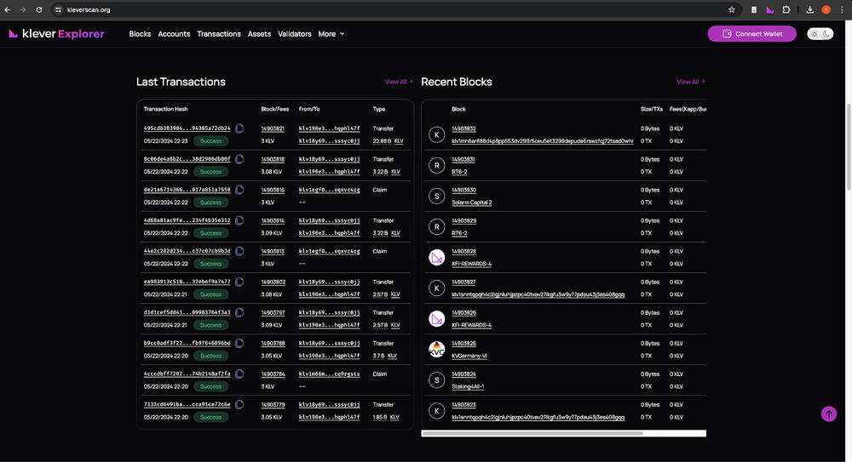Open block 14903779 in transactions list
The image size is (852, 462).
point(273,404)
